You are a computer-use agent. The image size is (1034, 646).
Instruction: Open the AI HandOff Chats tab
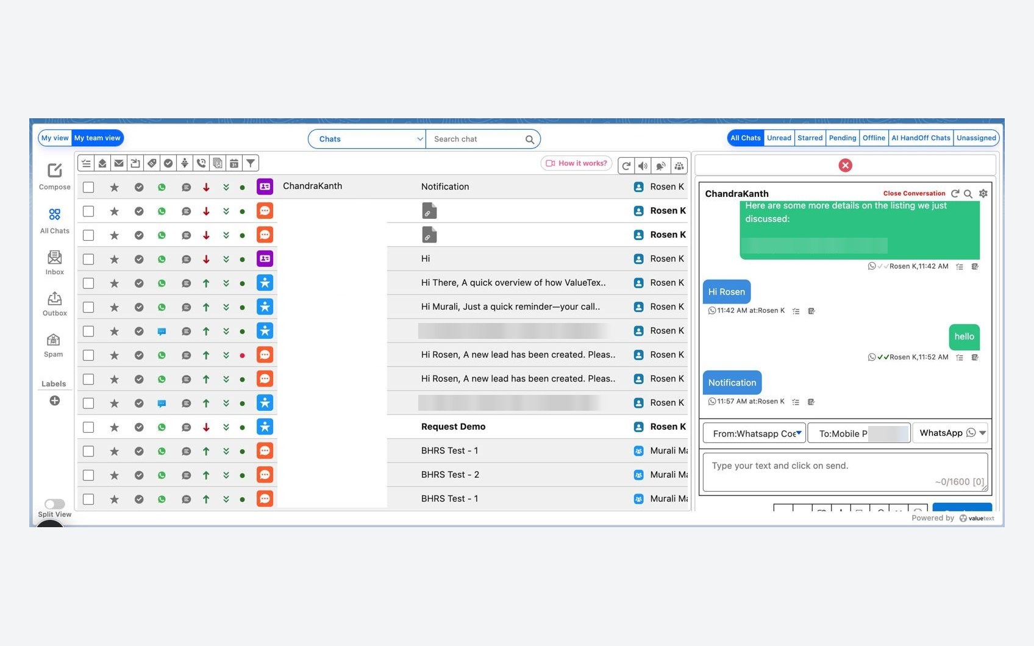(921, 138)
